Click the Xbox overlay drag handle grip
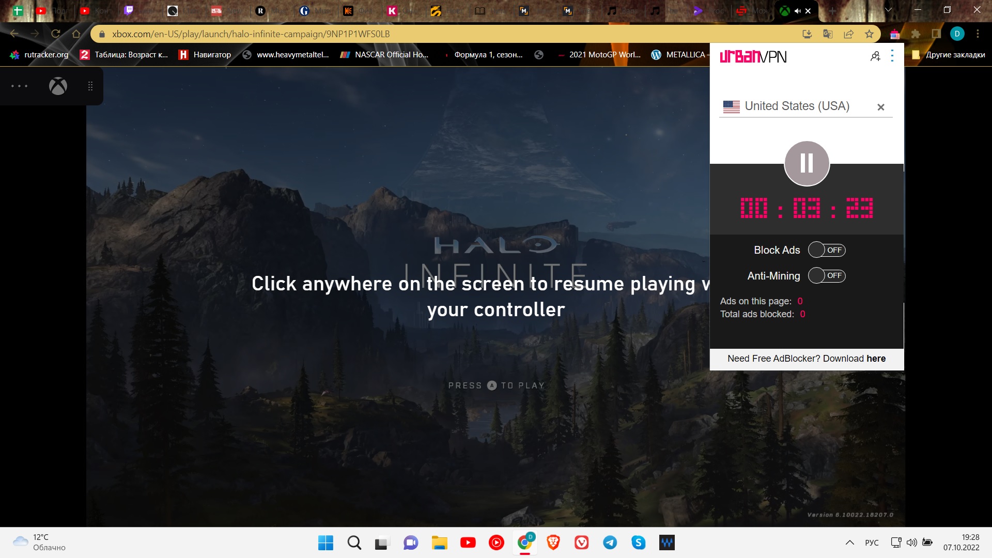Viewport: 992px width, 558px height. coord(90,86)
